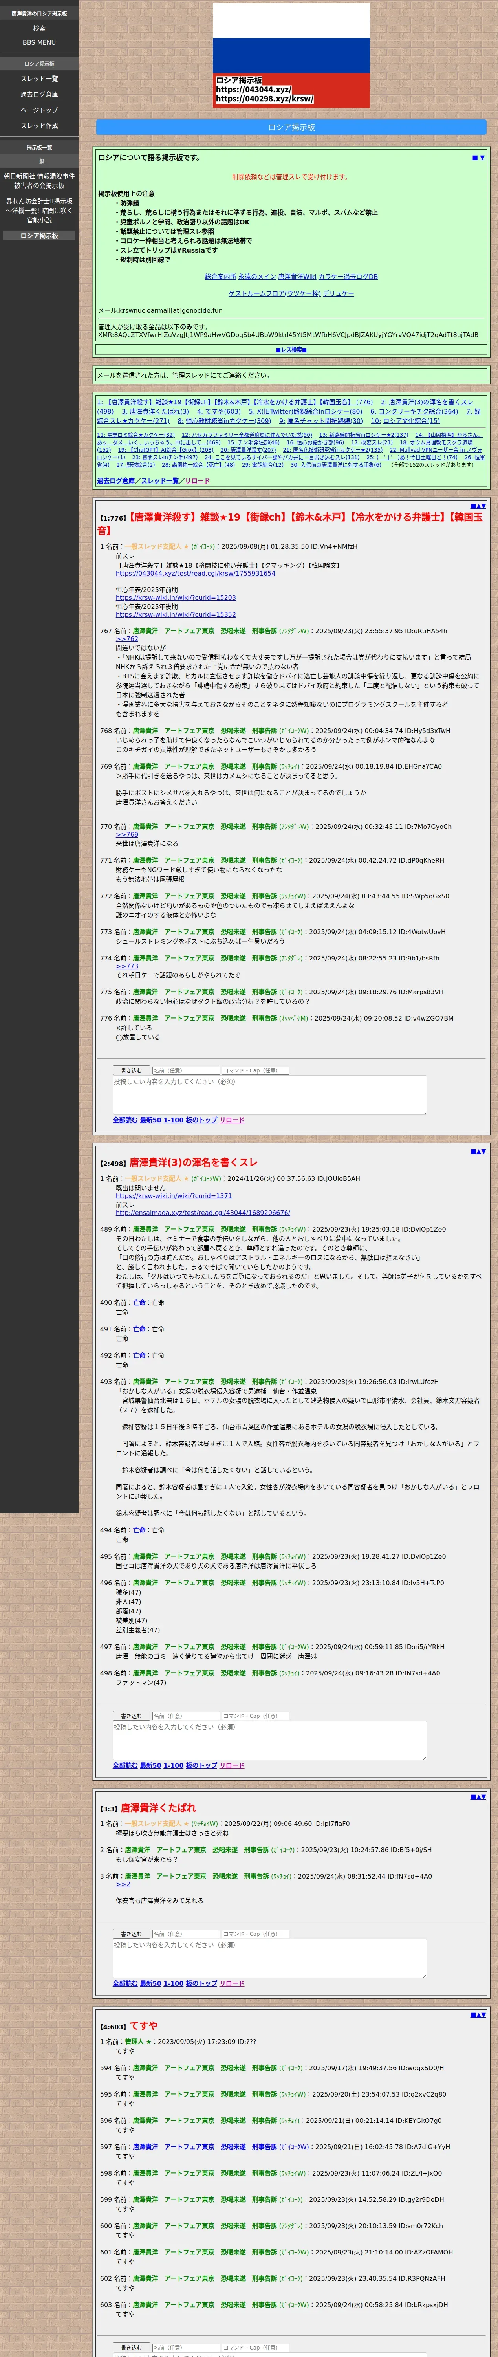Open スレッド作成 in the sidebar

click(x=39, y=125)
